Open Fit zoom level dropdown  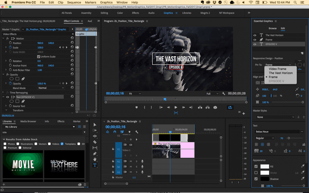coord(135,94)
